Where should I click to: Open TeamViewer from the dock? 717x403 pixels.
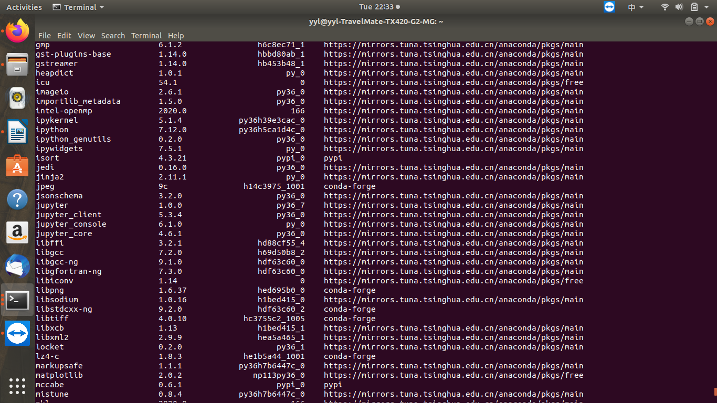(x=17, y=333)
